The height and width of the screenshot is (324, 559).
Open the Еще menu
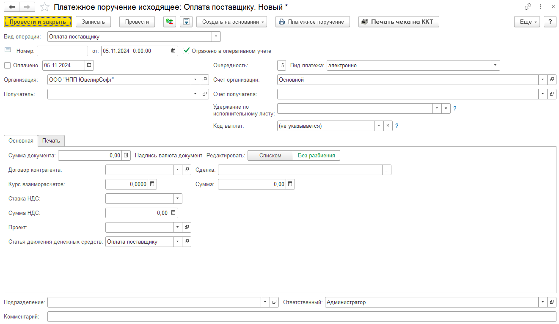click(x=527, y=22)
